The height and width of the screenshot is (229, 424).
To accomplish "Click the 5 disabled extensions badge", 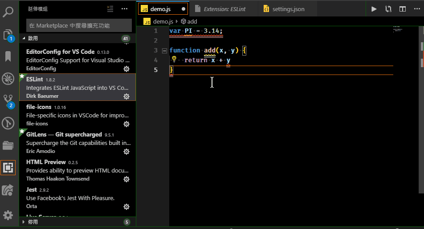I will coord(126,222).
